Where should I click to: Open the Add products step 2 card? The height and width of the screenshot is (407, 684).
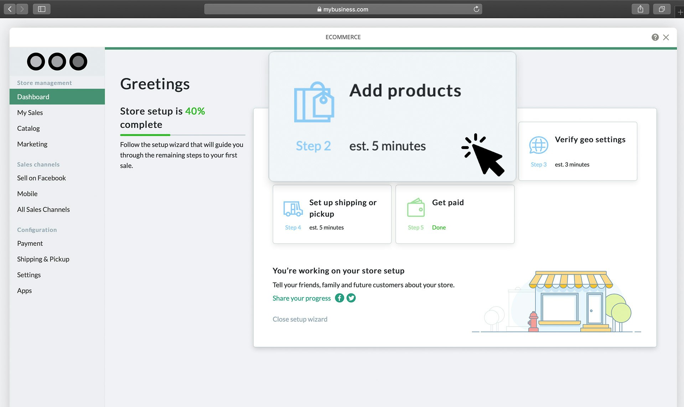click(392, 117)
